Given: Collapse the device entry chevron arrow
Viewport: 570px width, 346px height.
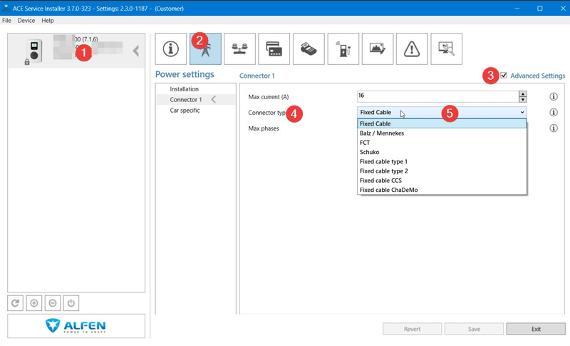Looking at the screenshot, I should click(136, 51).
